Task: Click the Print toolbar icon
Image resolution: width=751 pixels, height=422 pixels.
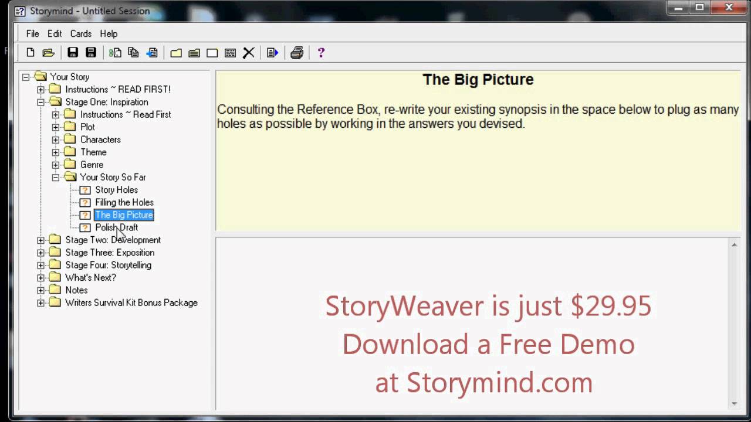Action: click(x=297, y=53)
